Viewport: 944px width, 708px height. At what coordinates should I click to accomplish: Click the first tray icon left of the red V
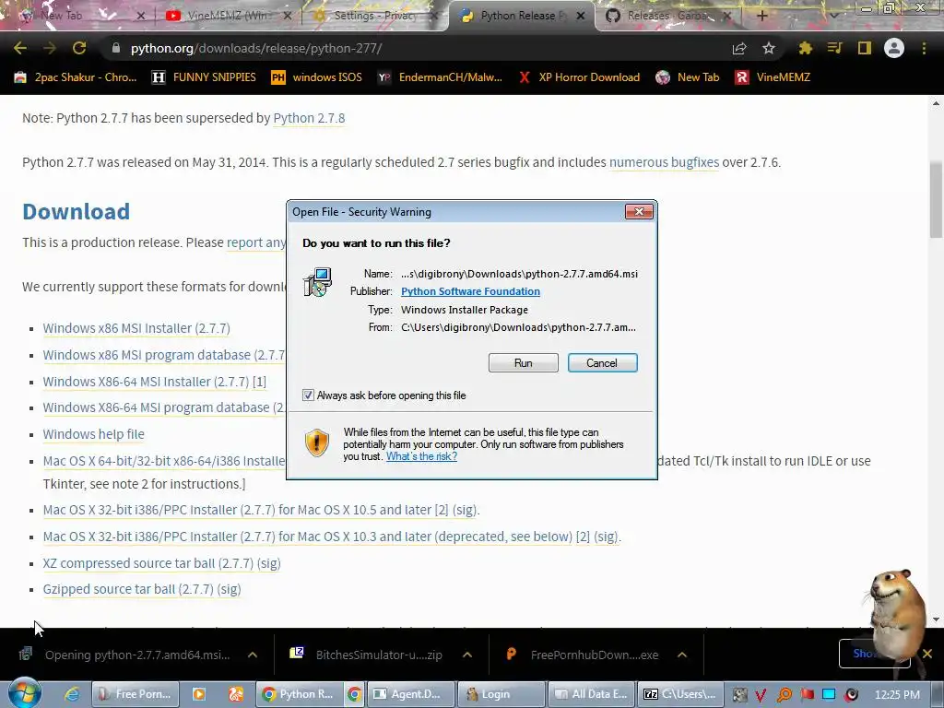738,695
